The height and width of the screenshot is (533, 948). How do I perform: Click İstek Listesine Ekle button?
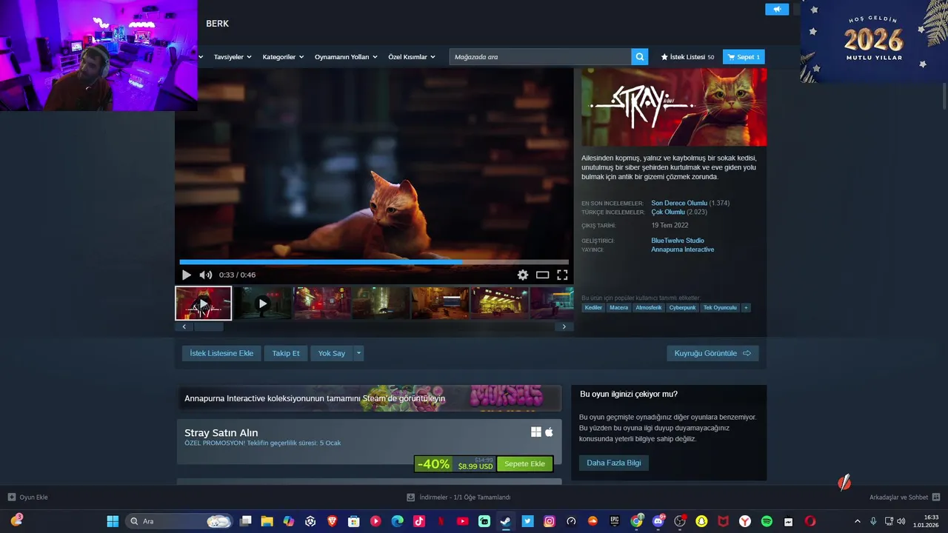[221, 353]
